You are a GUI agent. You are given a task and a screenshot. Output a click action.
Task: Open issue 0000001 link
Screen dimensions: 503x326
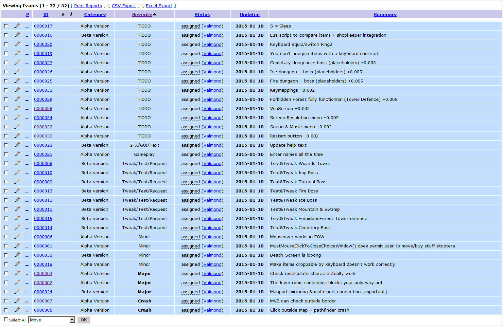coord(43,246)
